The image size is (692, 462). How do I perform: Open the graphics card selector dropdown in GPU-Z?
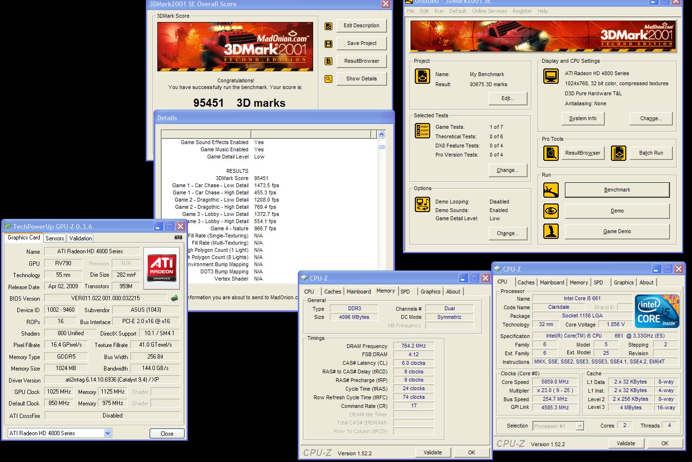[x=108, y=433]
